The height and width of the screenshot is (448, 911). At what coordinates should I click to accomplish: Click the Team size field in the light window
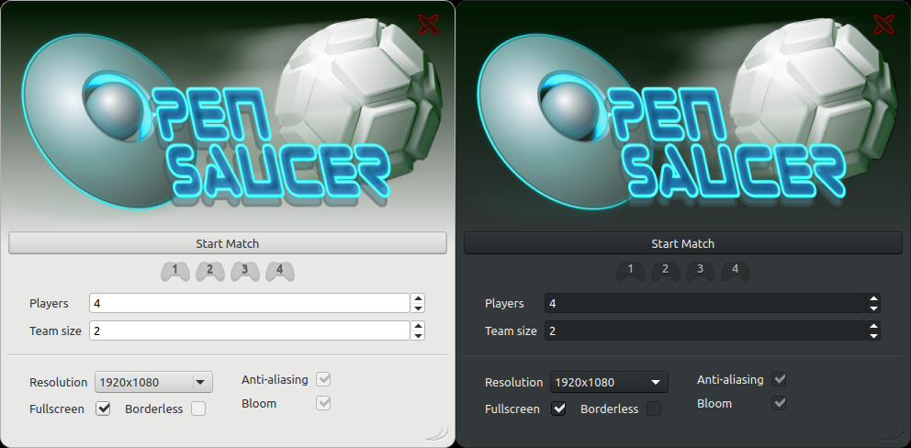point(250,330)
